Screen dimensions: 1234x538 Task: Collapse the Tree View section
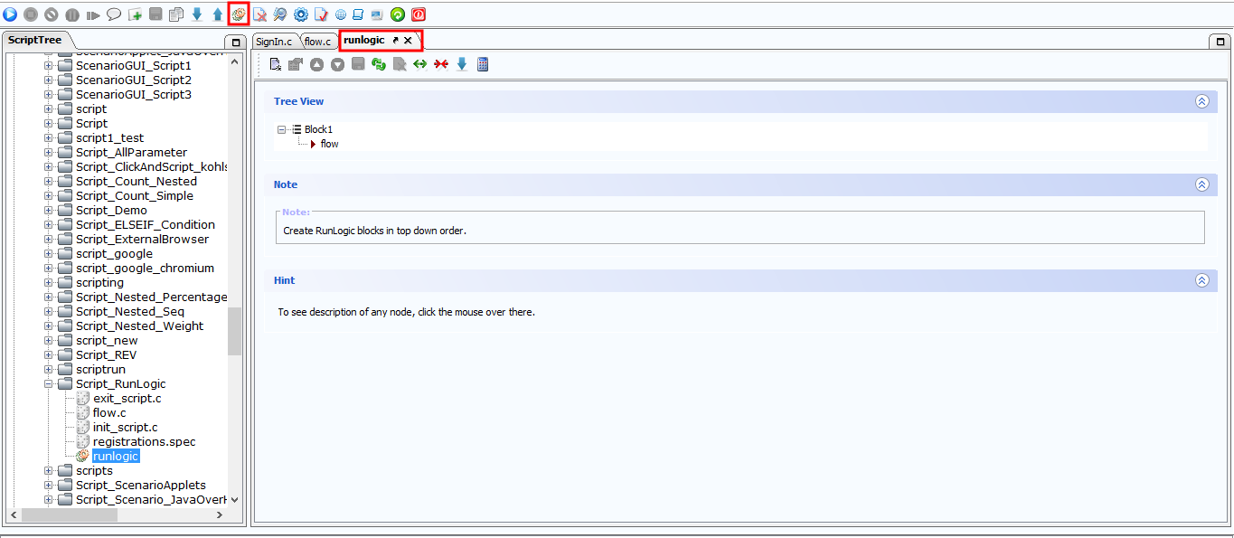click(1202, 101)
